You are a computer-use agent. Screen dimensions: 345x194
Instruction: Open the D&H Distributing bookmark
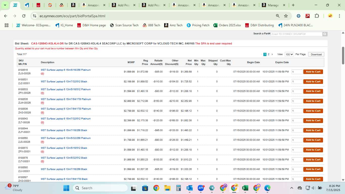click(259, 25)
